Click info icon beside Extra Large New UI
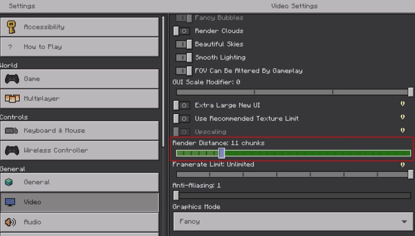Image resolution: width=415 pixels, height=236 pixels. pos(403,103)
